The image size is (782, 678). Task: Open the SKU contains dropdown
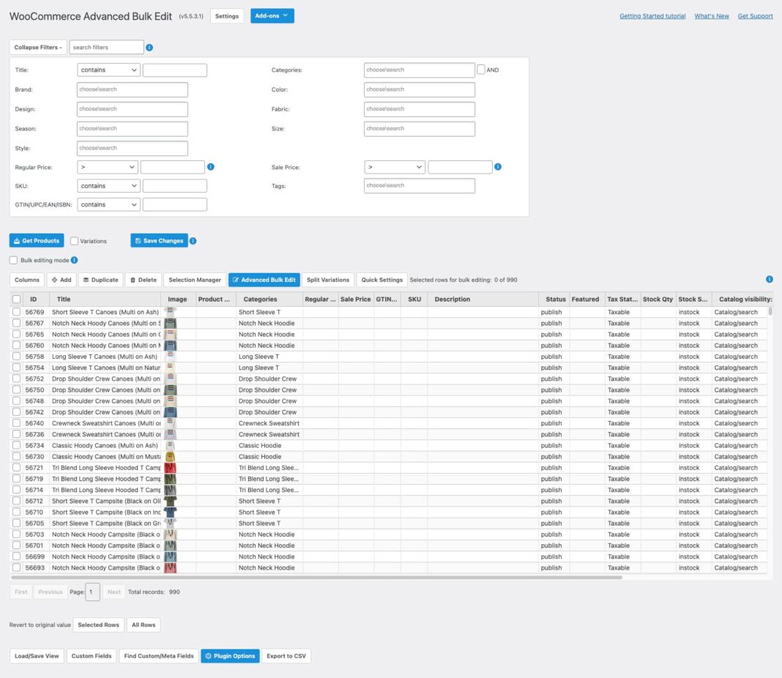tap(108, 186)
